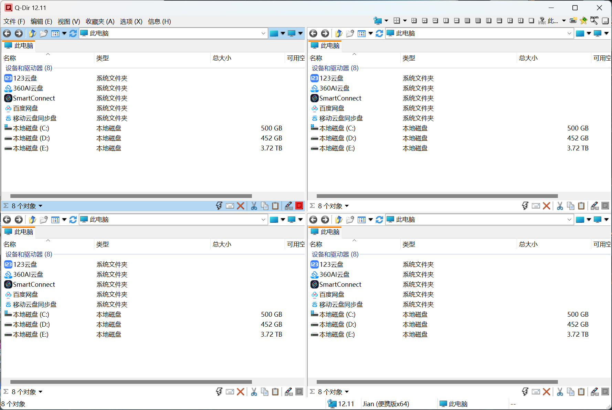Cut selection with scissors icon below top-left pane
The height and width of the screenshot is (410, 612).
254,206
